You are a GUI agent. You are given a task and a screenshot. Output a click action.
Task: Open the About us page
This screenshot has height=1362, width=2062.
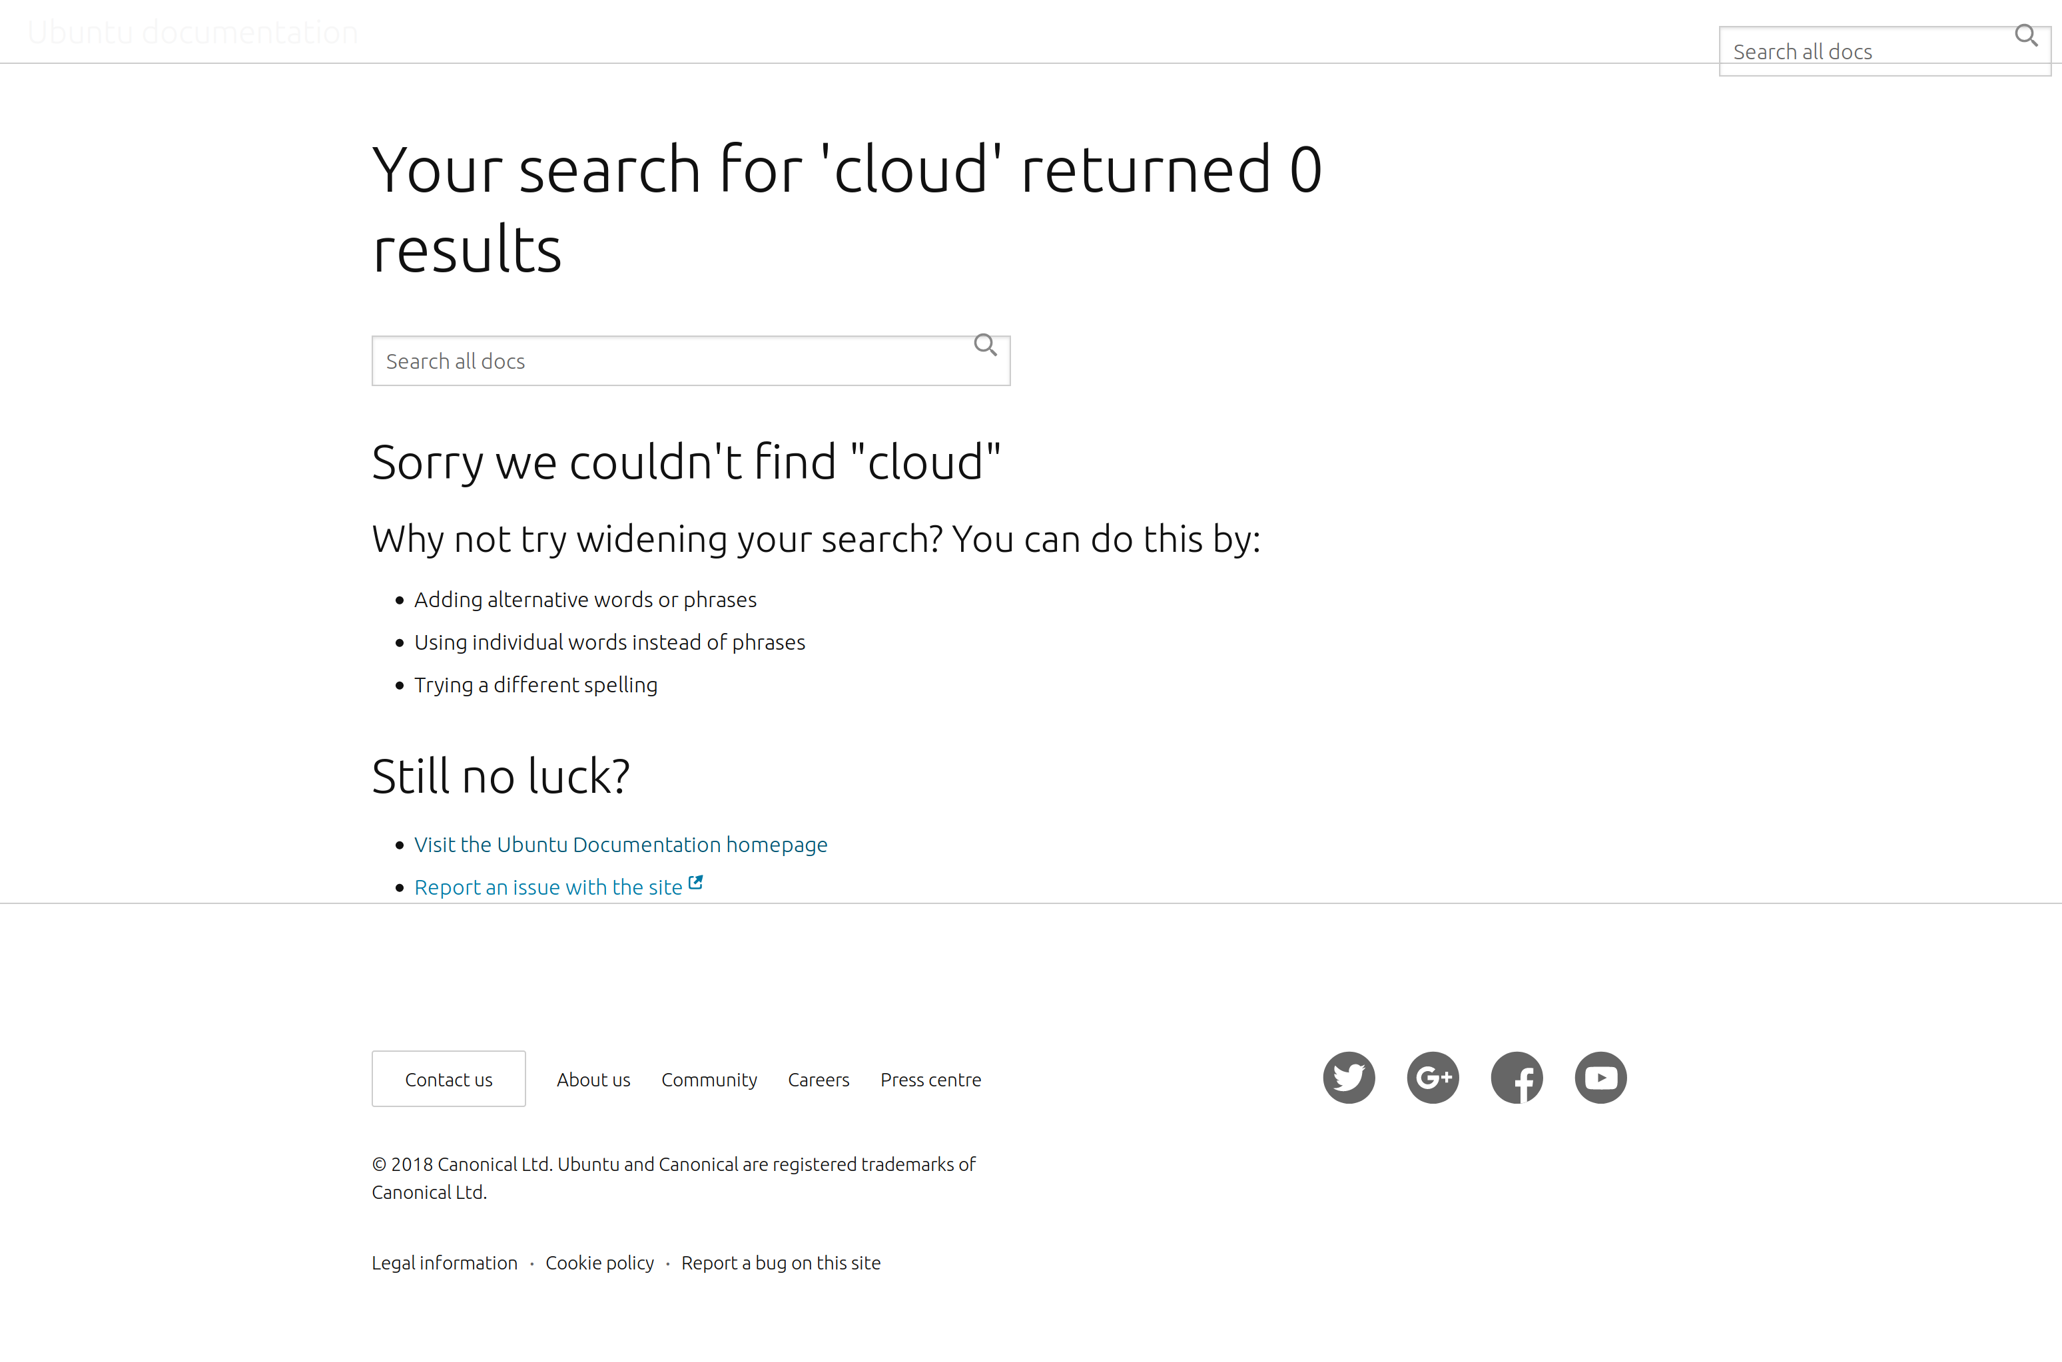tap(593, 1080)
